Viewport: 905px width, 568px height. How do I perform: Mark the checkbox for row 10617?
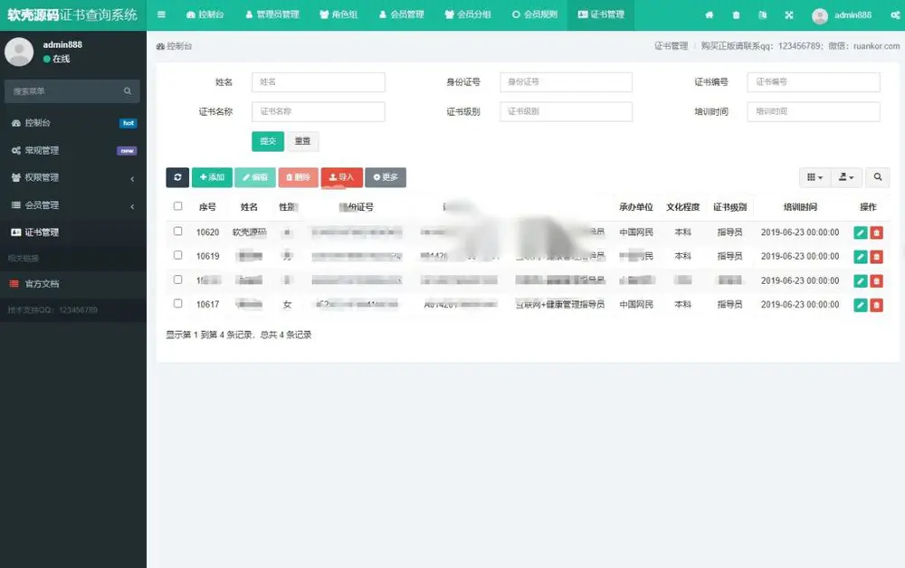pyautogui.click(x=177, y=303)
